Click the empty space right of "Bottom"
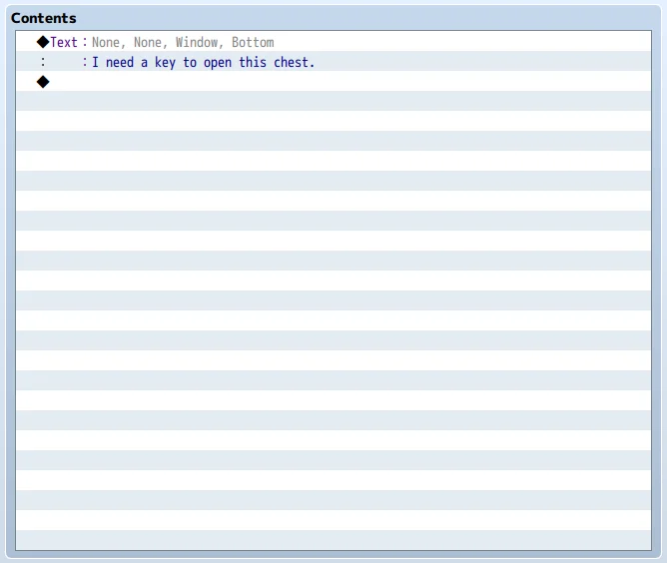The width and height of the screenshot is (667, 563). 449,42
